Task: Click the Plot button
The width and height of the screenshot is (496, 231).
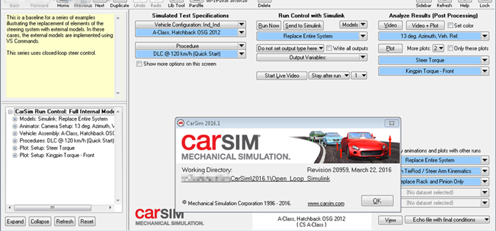Action: 391,49
